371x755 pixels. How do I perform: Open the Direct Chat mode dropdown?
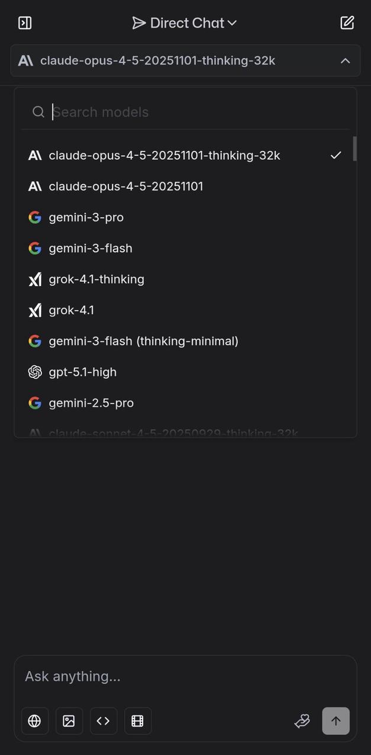[x=183, y=23]
